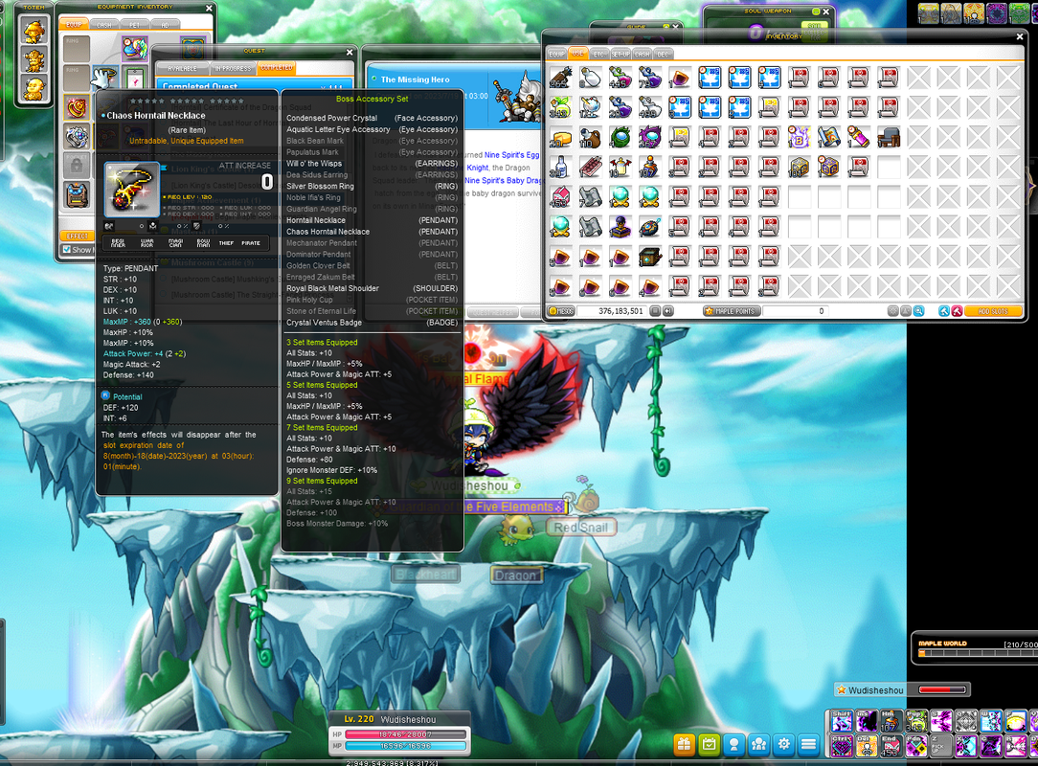
Task: Click the Nine Spirit's Egg quest link
Action: click(511, 155)
